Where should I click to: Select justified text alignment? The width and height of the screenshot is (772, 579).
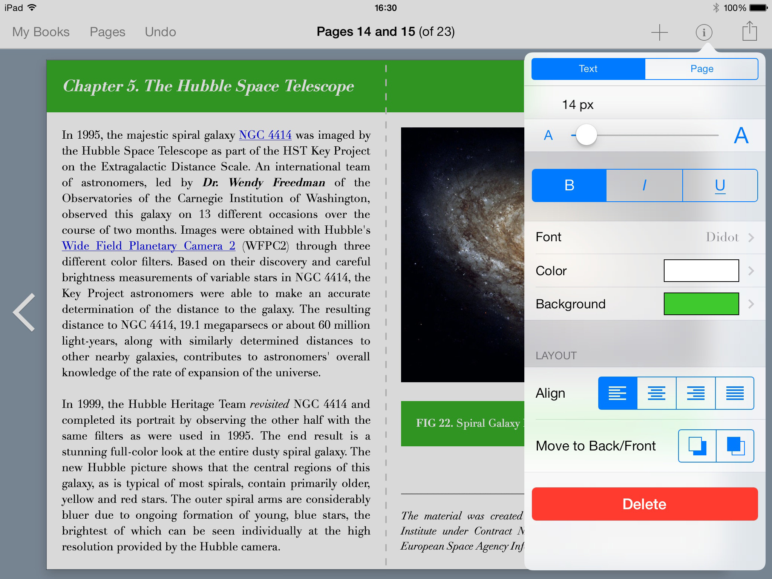coord(735,393)
